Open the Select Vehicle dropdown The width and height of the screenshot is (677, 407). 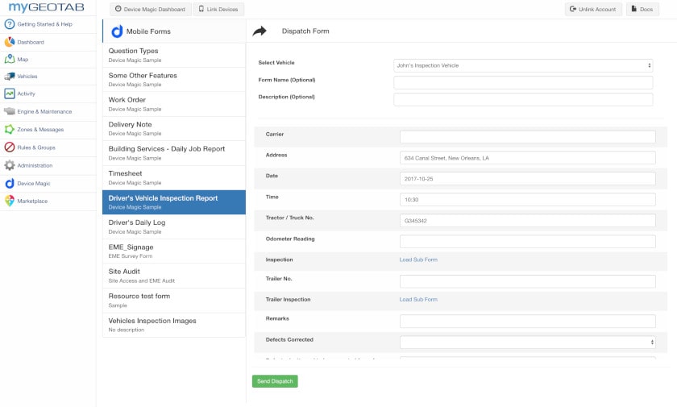click(x=523, y=65)
